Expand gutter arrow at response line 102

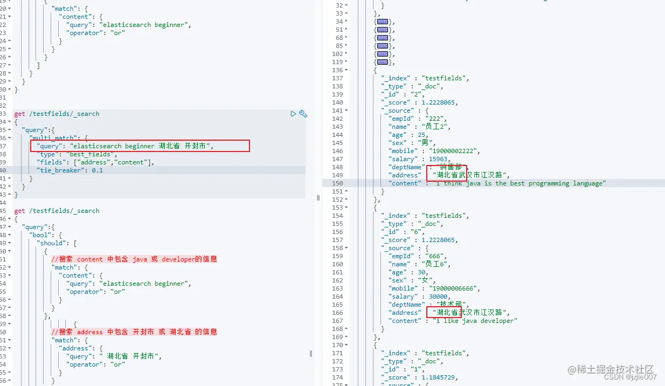(346, 54)
